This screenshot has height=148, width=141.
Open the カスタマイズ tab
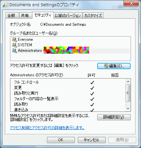93,16
